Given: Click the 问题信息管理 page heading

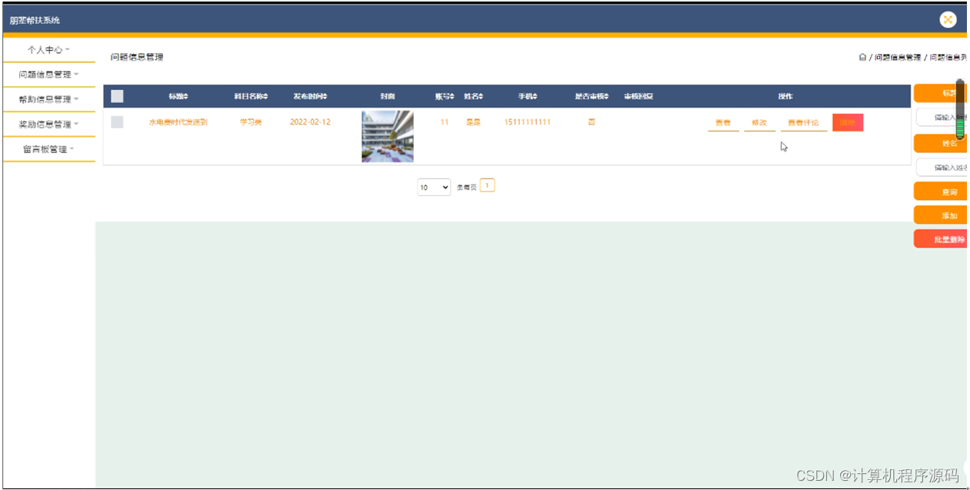Looking at the screenshot, I should coord(137,57).
